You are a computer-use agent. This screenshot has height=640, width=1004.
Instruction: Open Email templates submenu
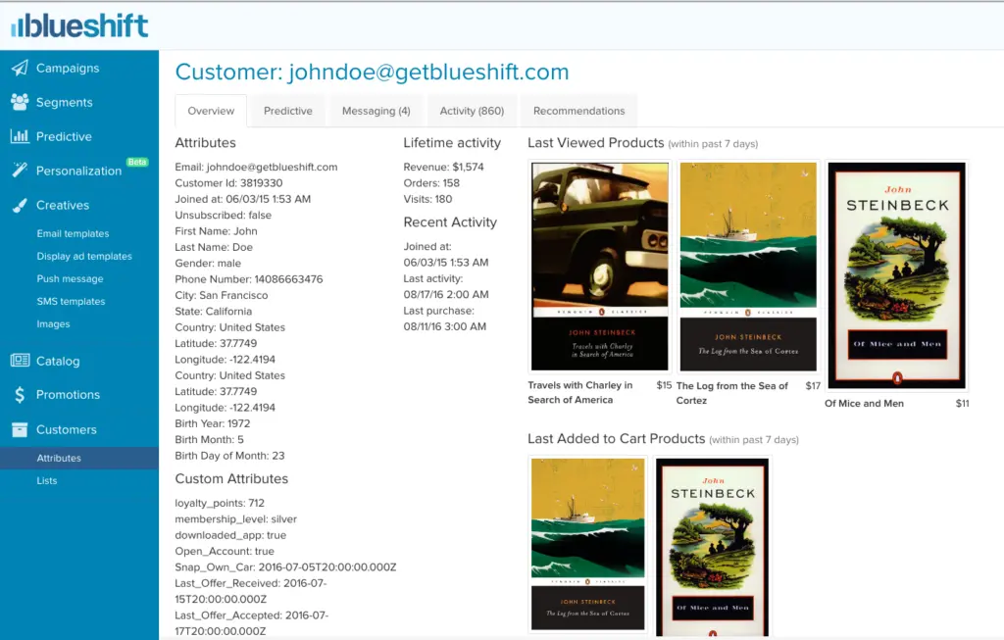click(73, 233)
